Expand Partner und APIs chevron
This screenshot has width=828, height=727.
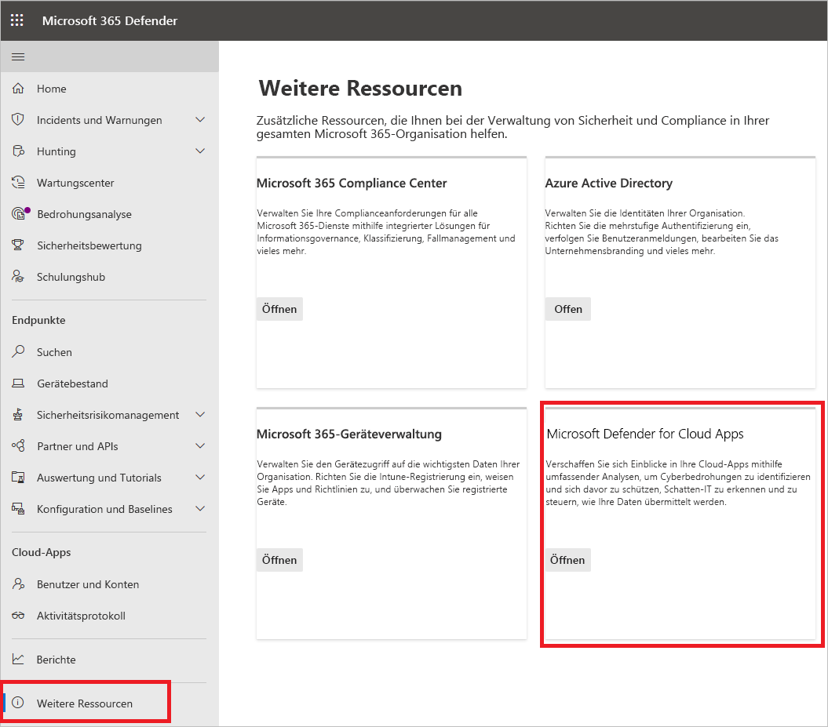point(200,445)
